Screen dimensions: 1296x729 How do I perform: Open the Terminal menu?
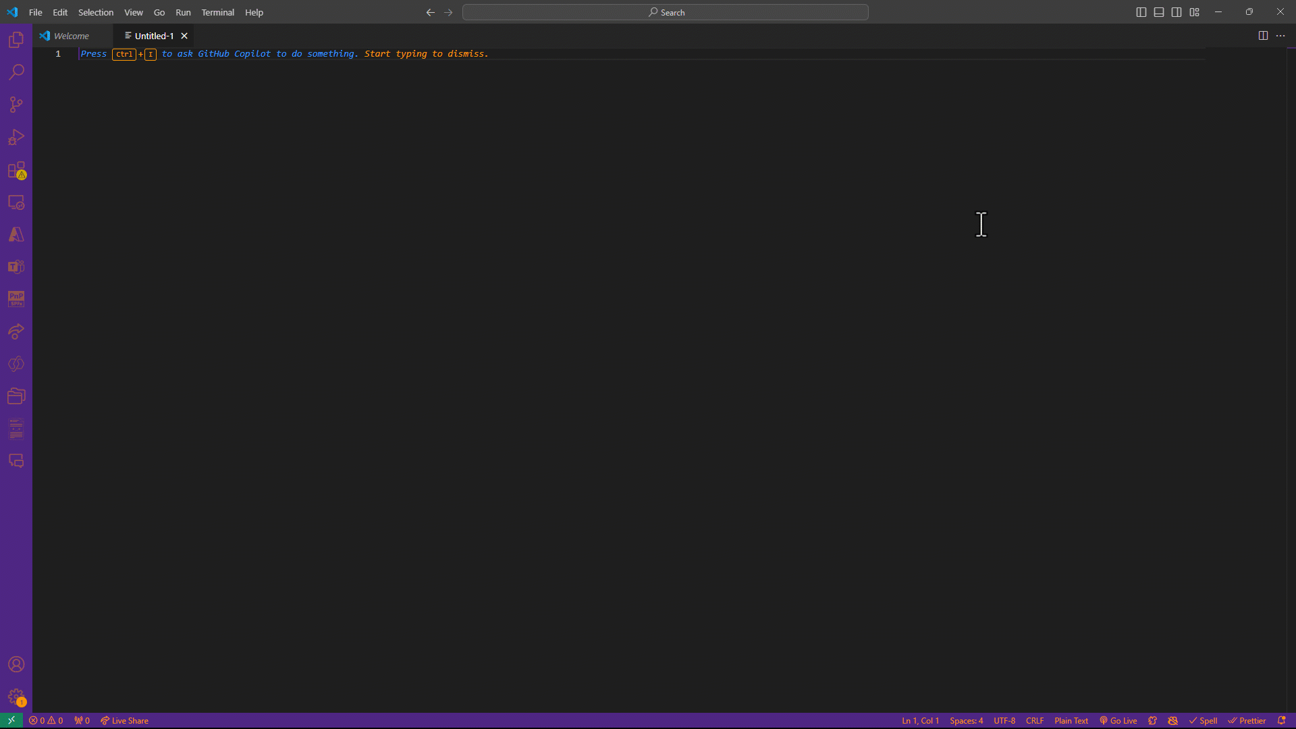(x=217, y=12)
